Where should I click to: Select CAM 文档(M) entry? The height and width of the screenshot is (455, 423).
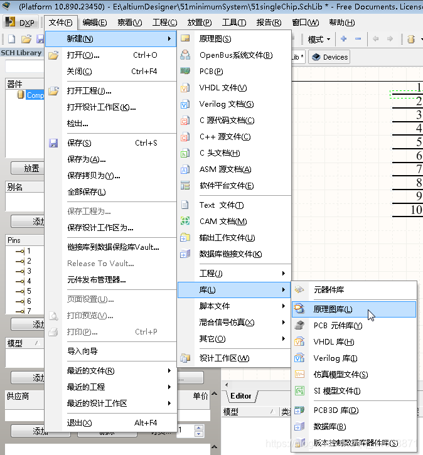pyautogui.click(x=223, y=222)
